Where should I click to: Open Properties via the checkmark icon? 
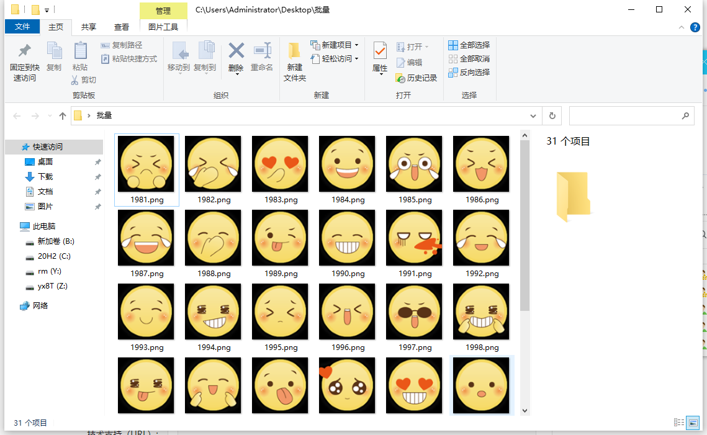click(380, 52)
